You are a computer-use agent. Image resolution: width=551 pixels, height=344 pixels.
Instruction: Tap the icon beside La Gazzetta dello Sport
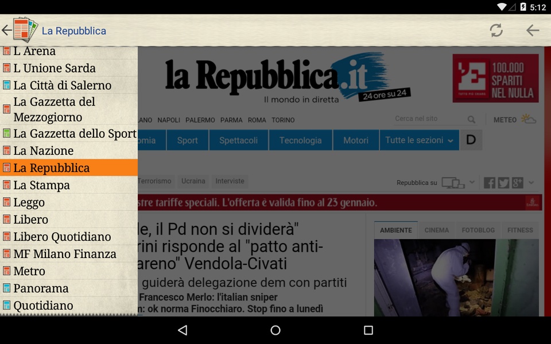pos(6,134)
